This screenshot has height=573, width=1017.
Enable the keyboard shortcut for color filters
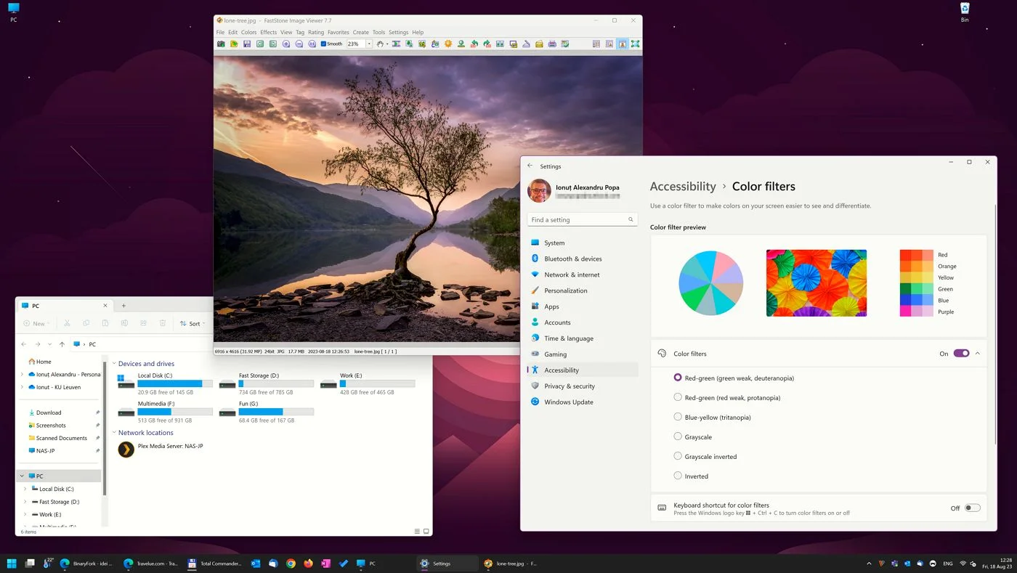pyautogui.click(x=972, y=508)
